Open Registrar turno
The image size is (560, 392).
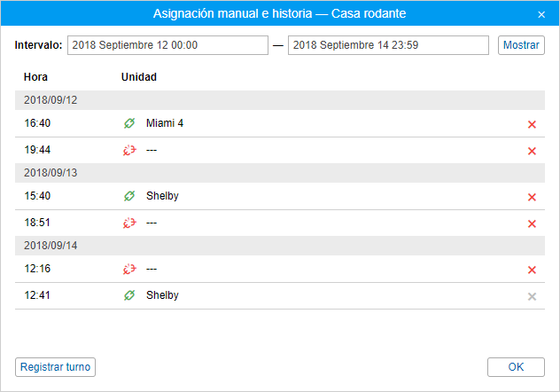pyautogui.click(x=55, y=367)
